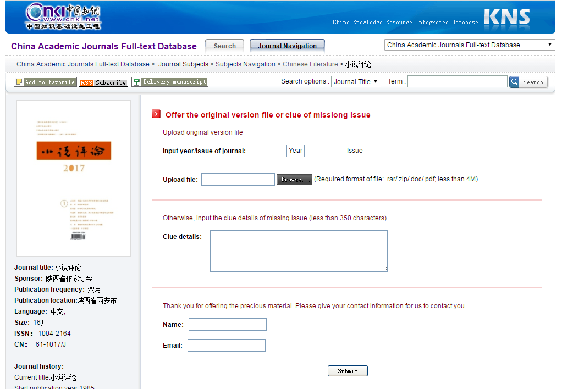Image resolution: width=562 pixels, height=389 pixels.
Task: Click the RSS Subscribe button
Action: pos(103,82)
